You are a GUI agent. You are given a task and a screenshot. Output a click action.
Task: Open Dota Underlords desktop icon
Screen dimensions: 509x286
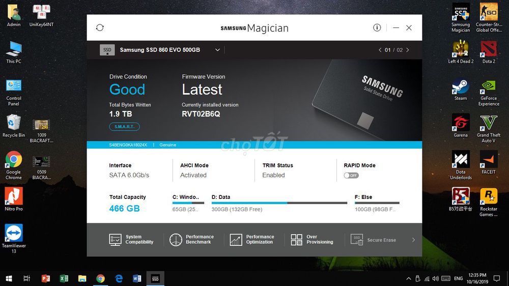[x=461, y=165]
